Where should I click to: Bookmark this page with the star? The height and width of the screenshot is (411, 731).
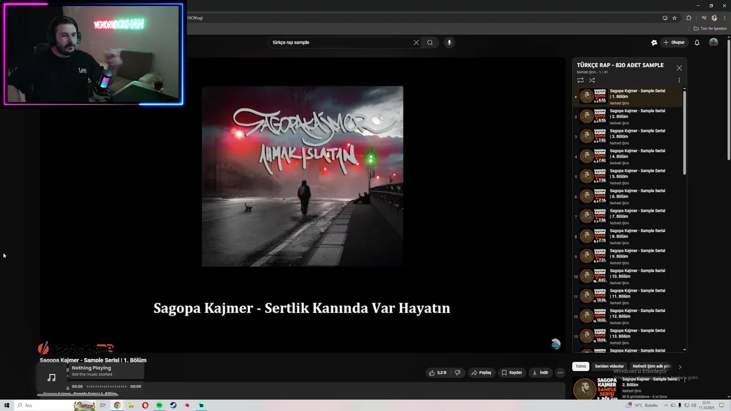(674, 18)
